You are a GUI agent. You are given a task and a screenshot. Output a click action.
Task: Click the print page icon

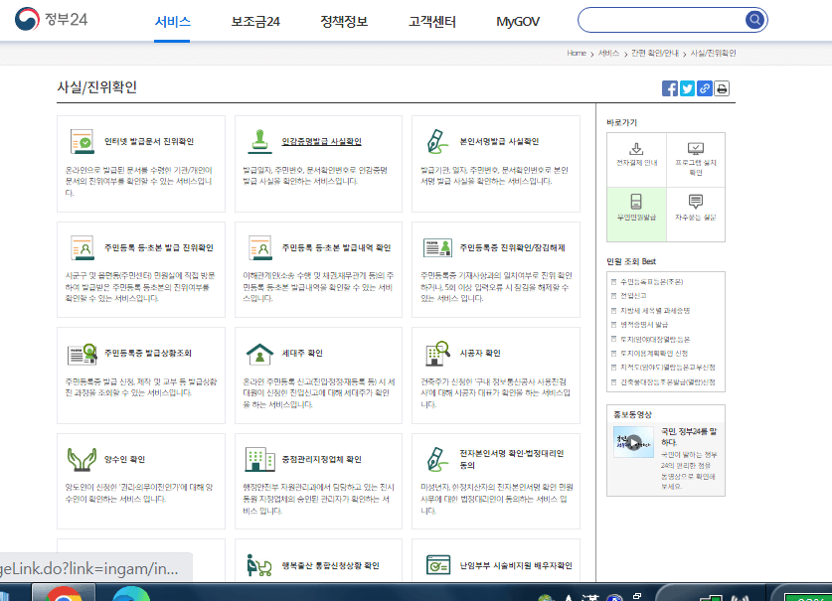pos(722,88)
